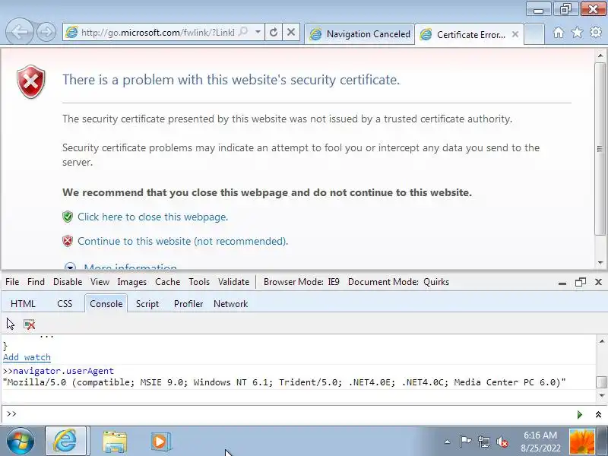Click navigator.userAgent command text in console

[63, 371]
